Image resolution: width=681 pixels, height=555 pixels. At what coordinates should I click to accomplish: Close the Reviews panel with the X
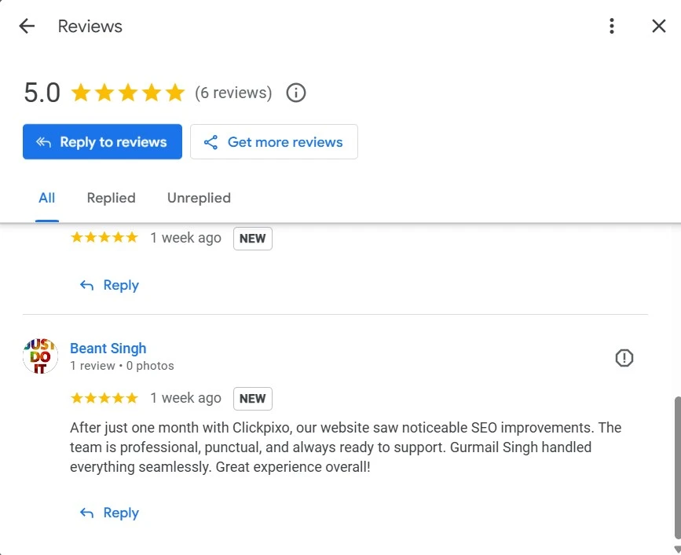tap(659, 26)
